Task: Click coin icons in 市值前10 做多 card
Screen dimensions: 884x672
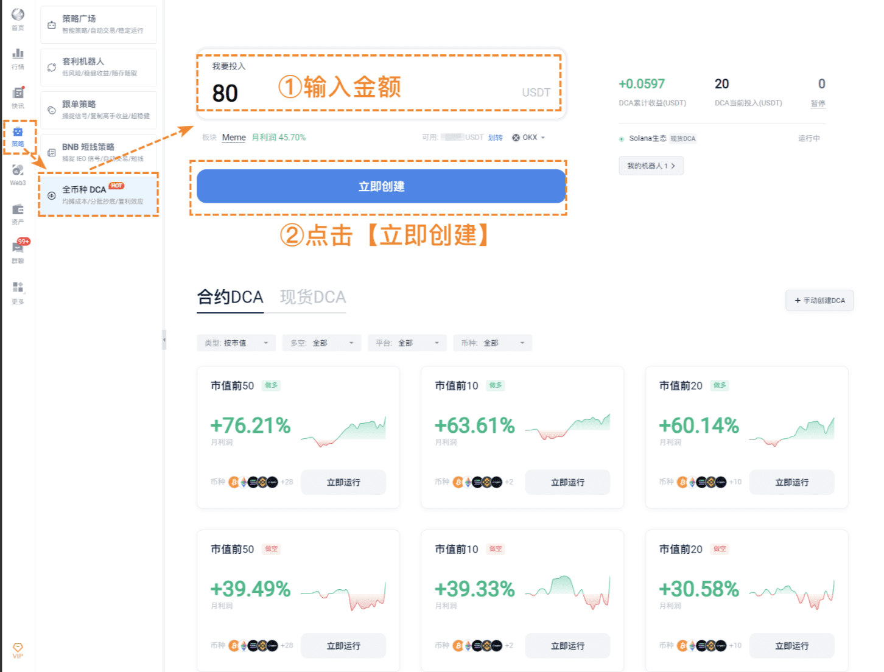Action: (x=477, y=482)
